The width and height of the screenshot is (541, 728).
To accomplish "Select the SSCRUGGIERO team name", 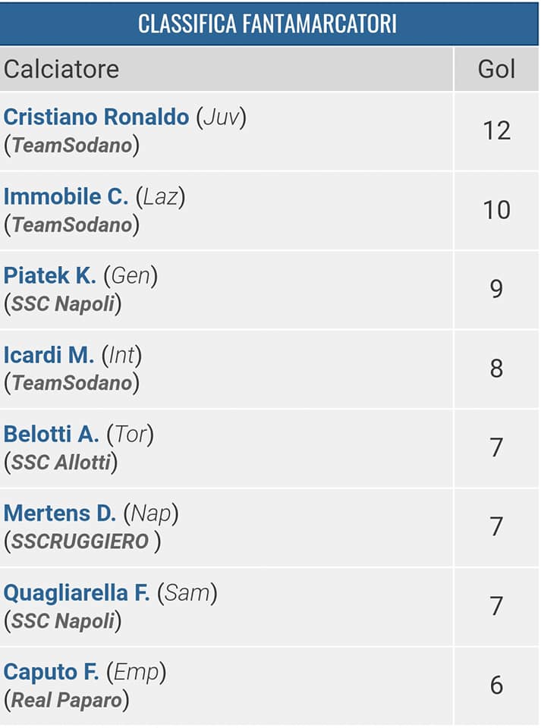I will (x=80, y=541).
